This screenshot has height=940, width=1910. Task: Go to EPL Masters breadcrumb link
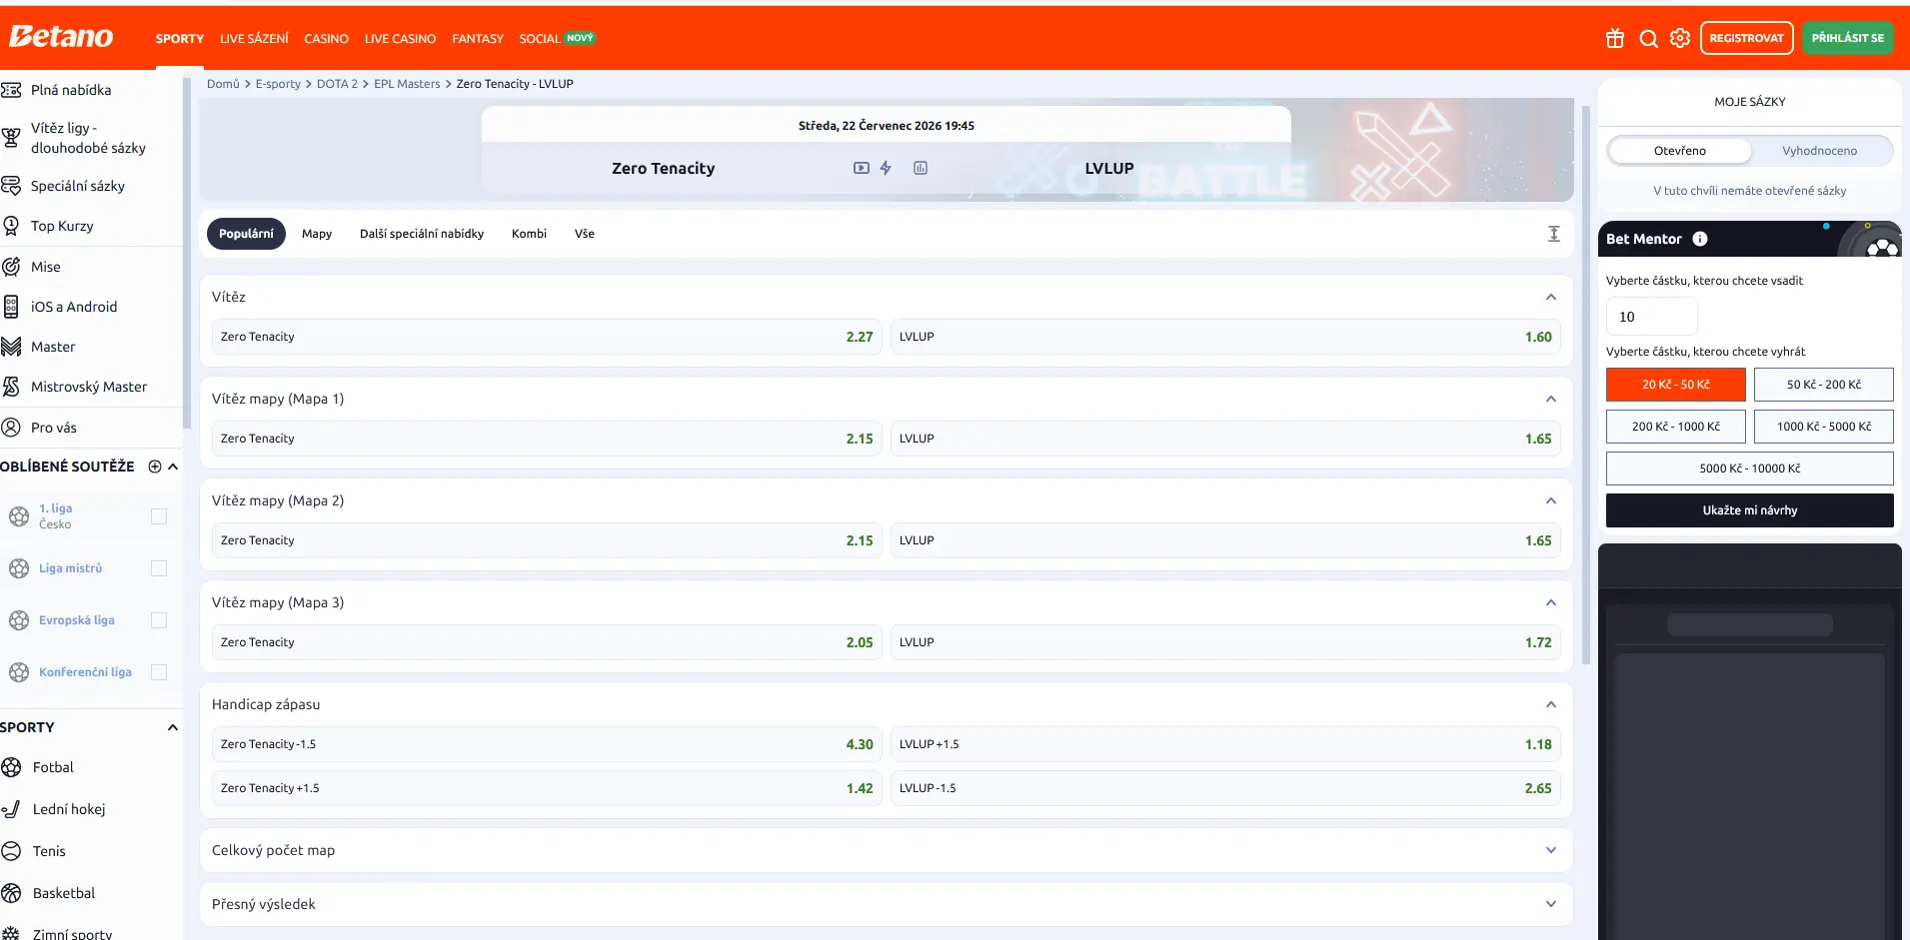click(x=407, y=84)
